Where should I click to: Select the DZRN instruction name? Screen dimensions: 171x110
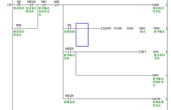click(107, 28)
